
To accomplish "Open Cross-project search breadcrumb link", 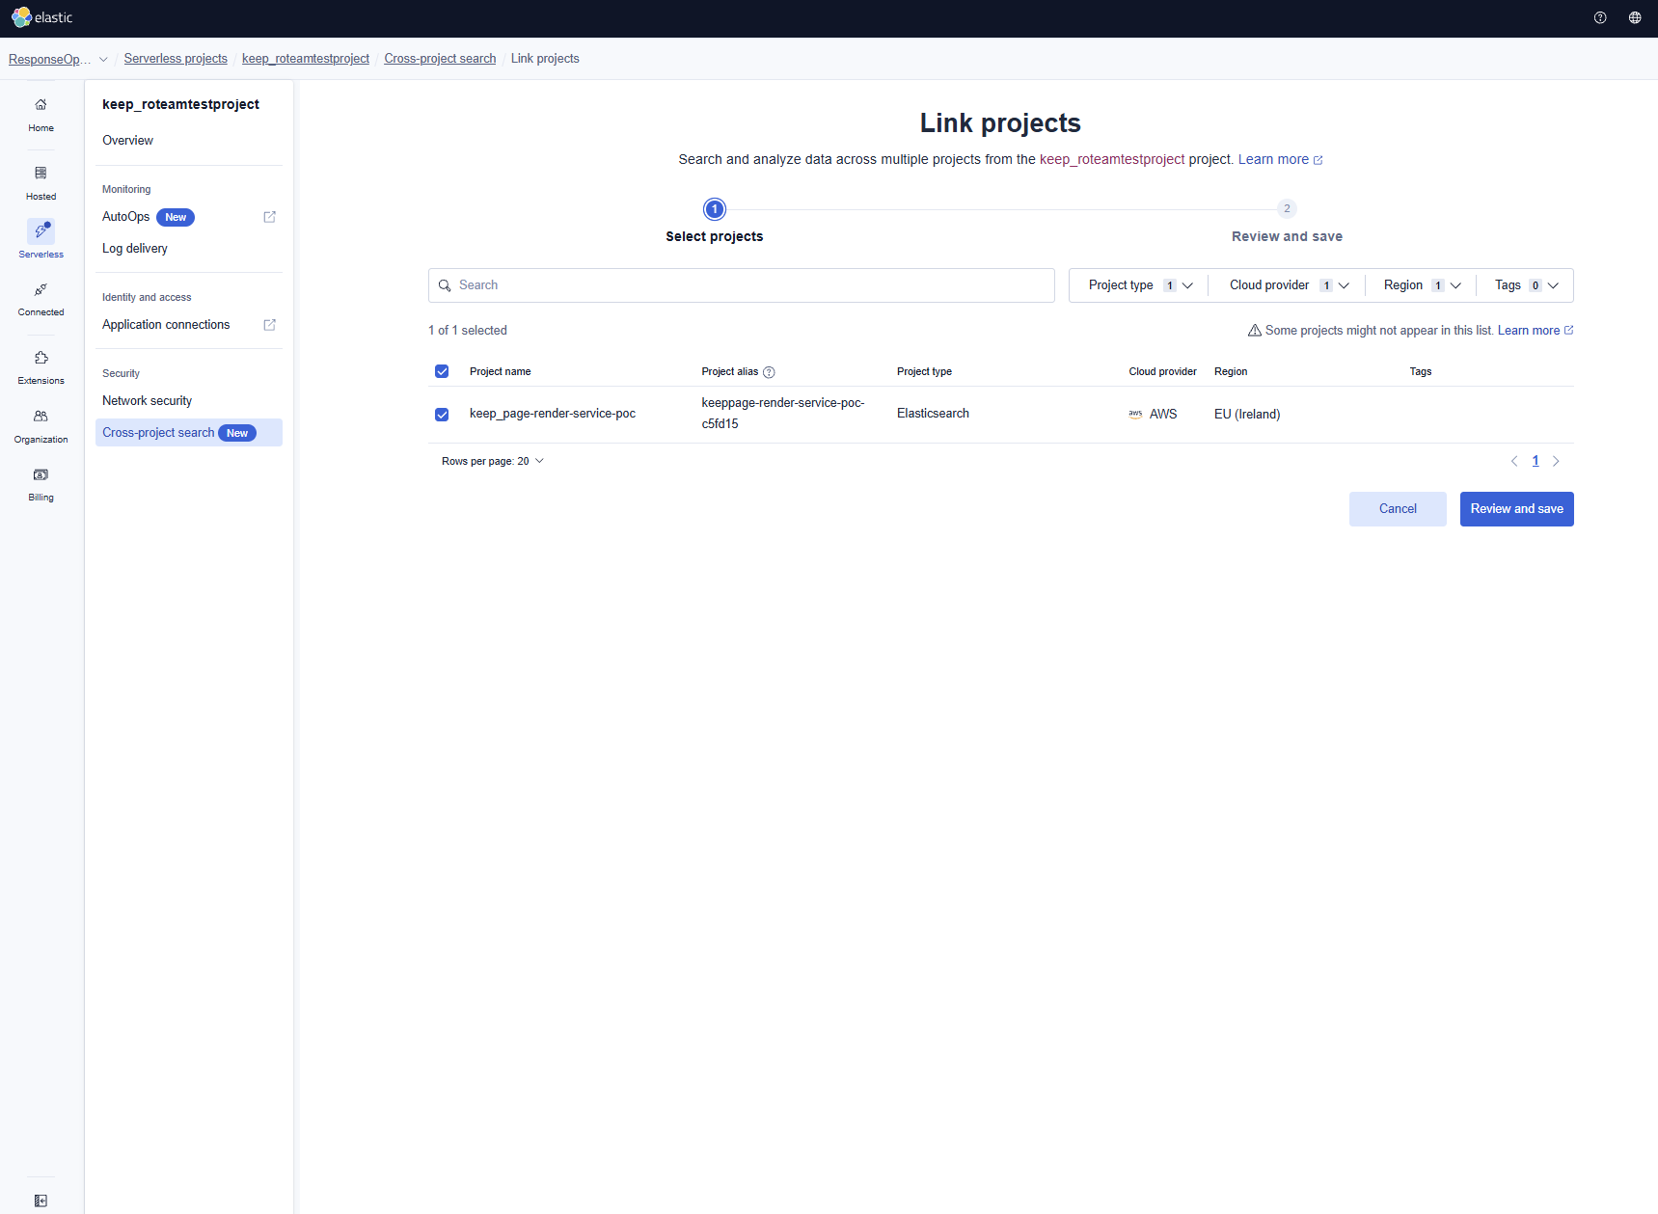I will (440, 59).
